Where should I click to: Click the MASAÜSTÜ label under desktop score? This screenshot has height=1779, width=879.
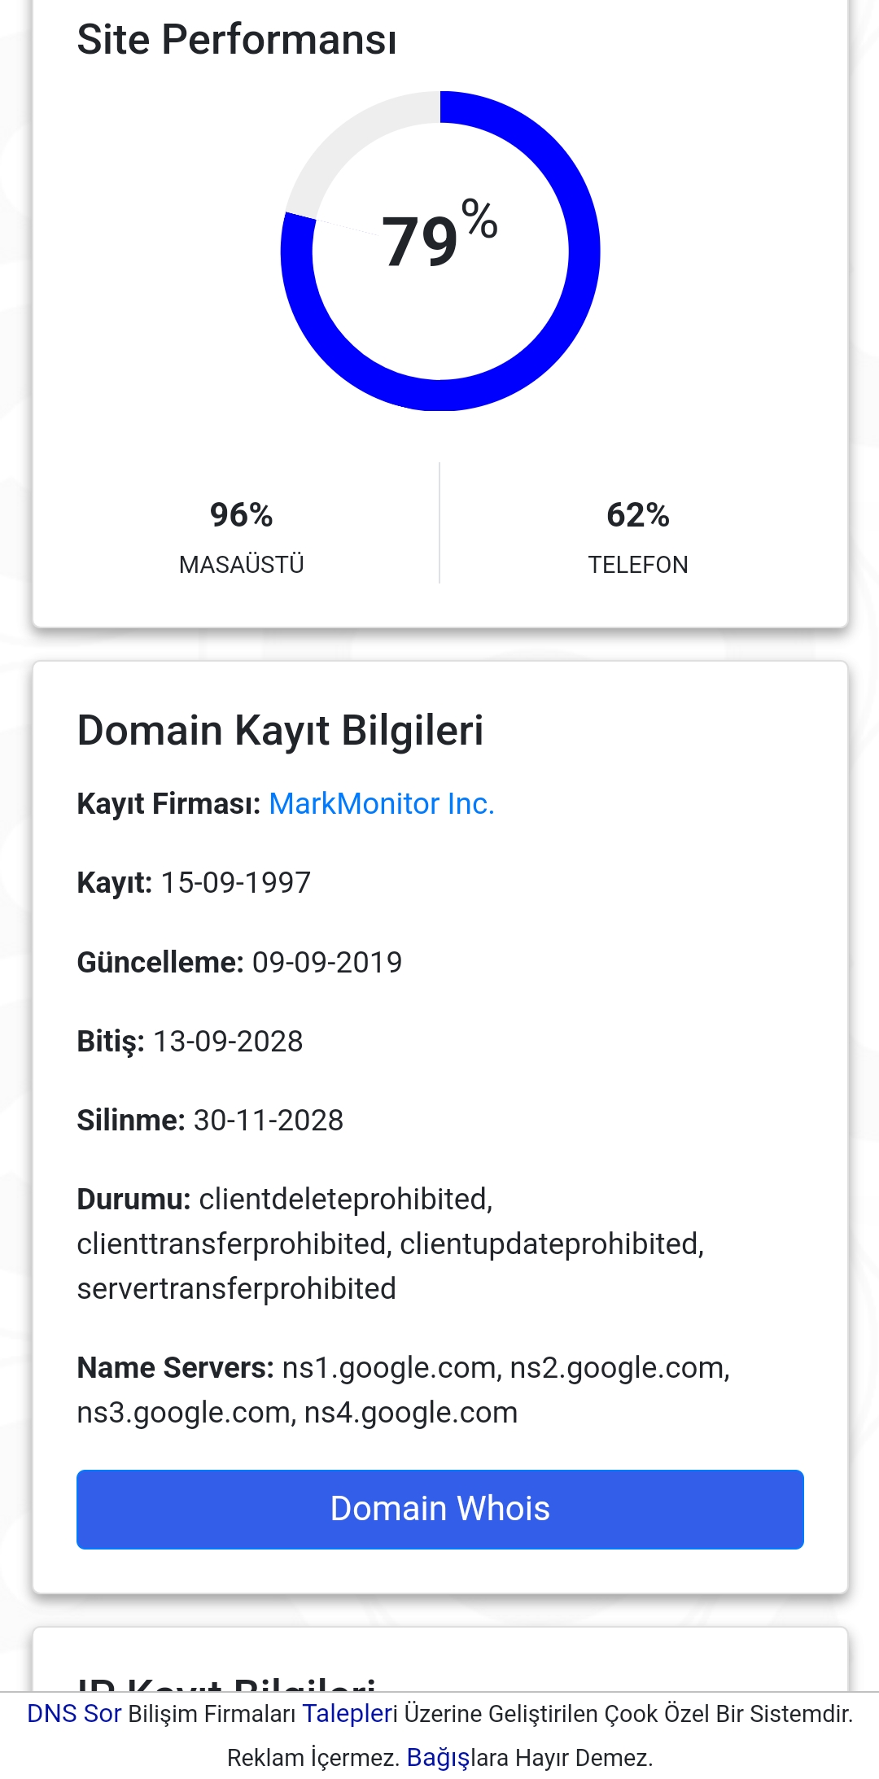[x=242, y=564]
